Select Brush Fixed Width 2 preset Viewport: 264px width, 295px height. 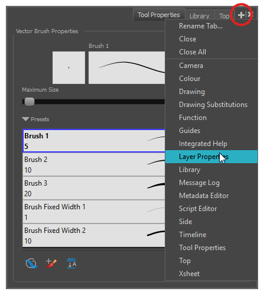click(x=94, y=235)
